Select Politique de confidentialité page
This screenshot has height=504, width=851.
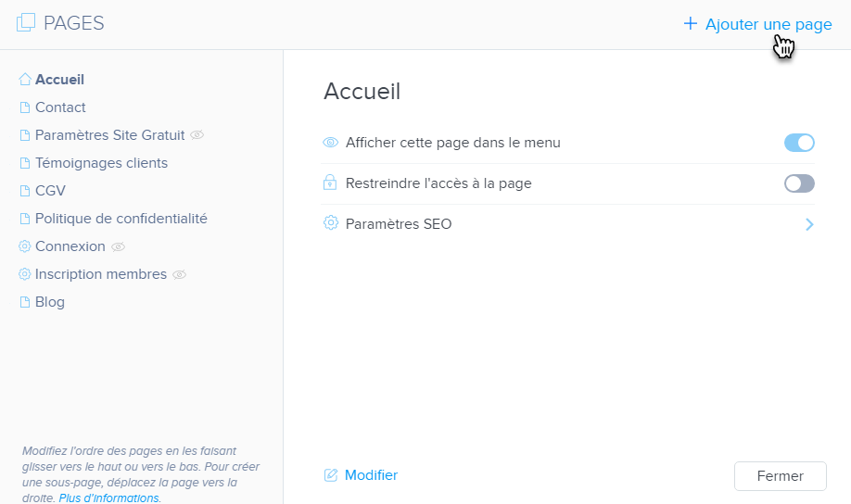(121, 219)
